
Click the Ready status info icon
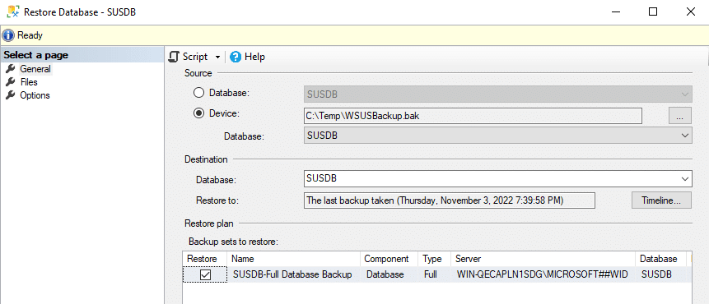click(x=8, y=35)
